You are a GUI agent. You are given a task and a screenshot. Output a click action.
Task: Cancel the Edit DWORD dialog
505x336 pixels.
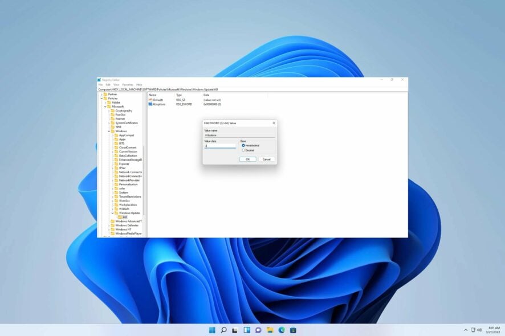click(x=266, y=159)
